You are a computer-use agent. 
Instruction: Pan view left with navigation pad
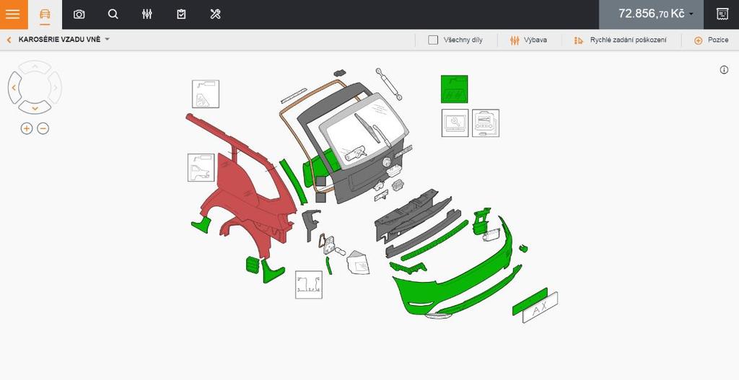(x=14, y=87)
